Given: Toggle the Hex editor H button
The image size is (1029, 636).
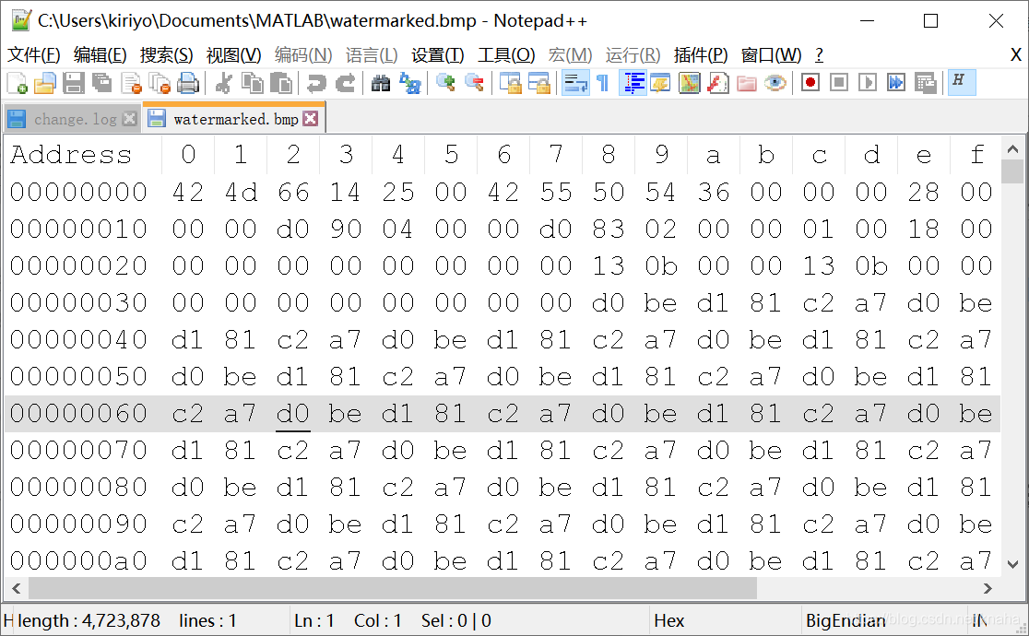Looking at the screenshot, I should tap(962, 82).
